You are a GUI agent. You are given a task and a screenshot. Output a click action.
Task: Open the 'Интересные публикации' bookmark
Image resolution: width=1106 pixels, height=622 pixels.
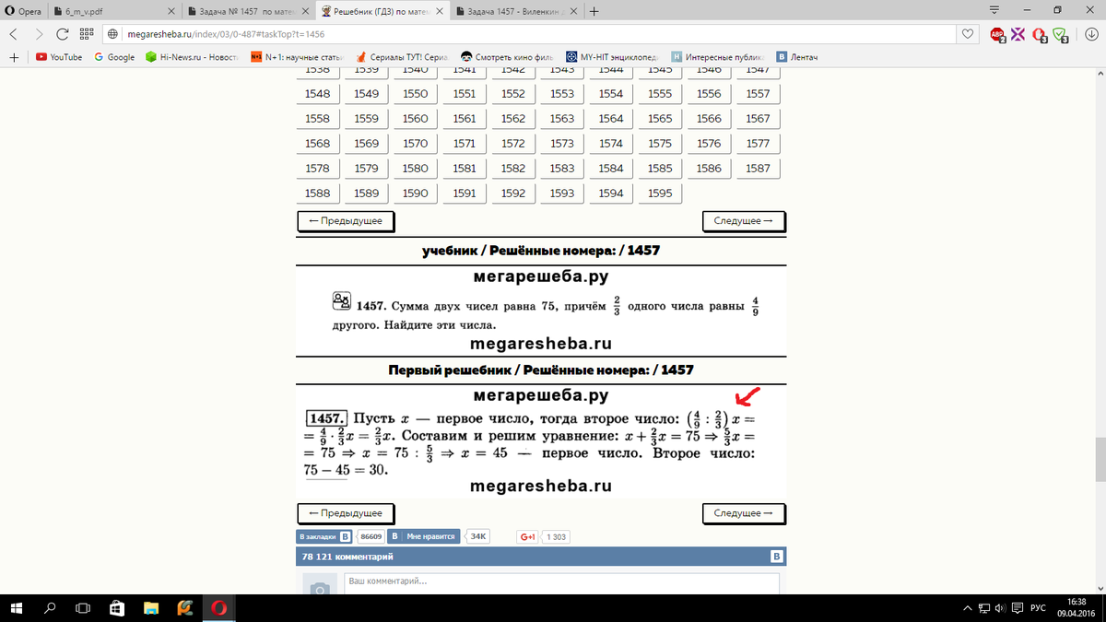pos(719,56)
